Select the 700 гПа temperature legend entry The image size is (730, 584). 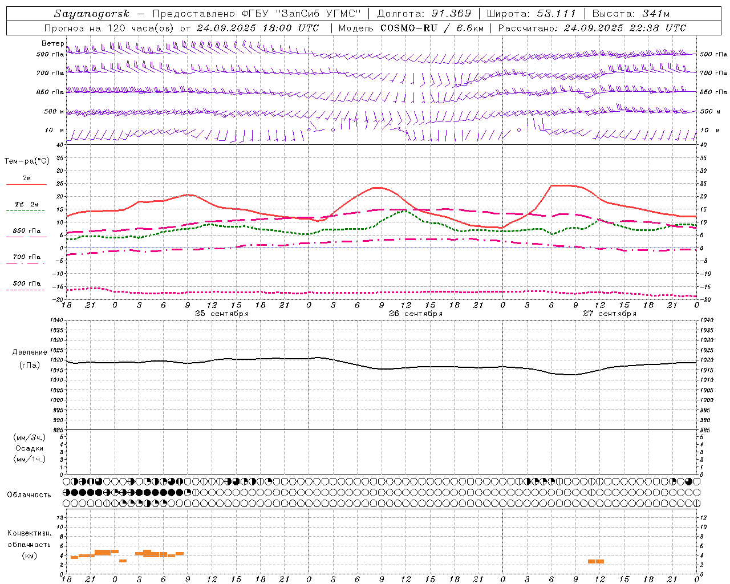(26, 259)
